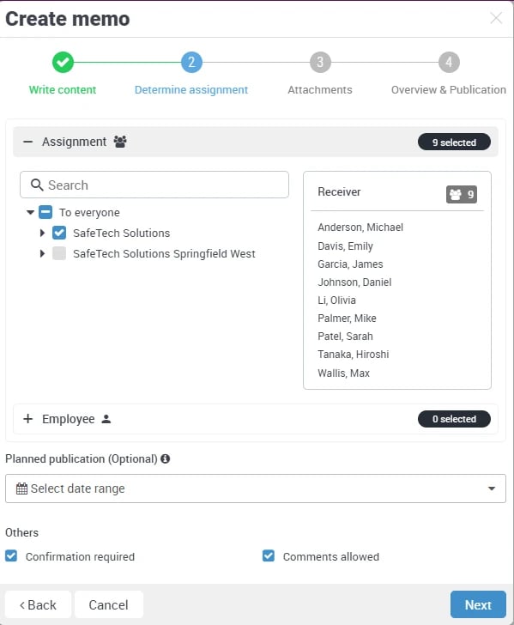Click the Next button
Screen dimensions: 514x625
(x=478, y=604)
